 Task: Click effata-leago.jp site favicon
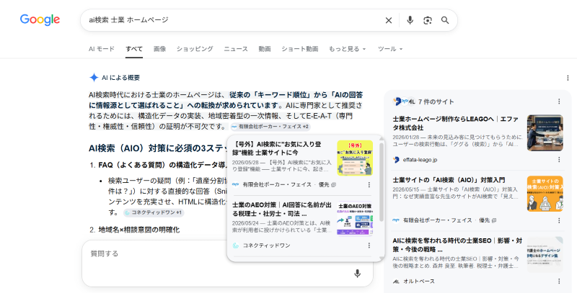[396, 160]
